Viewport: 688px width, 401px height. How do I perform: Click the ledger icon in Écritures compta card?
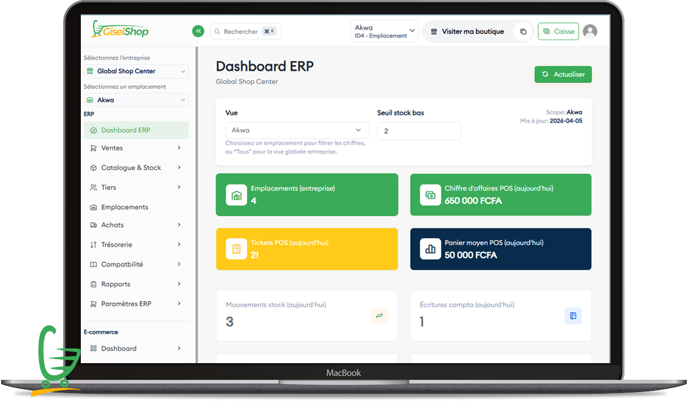coord(573,316)
